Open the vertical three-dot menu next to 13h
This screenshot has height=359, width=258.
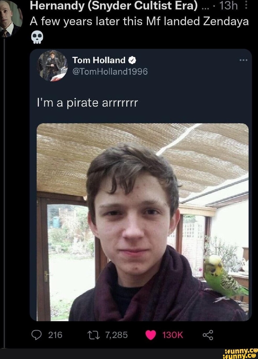[246, 5]
